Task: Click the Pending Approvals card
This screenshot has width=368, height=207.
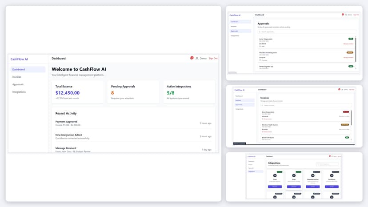Action: [x=133, y=92]
